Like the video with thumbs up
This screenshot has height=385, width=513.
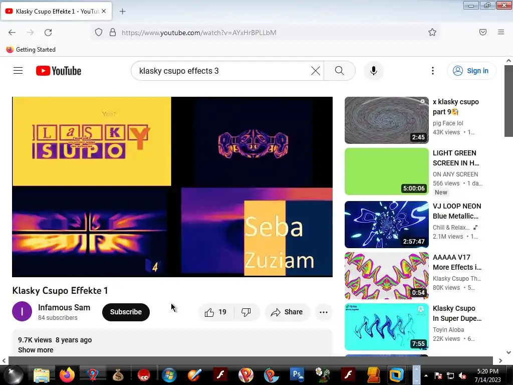[x=216, y=312]
